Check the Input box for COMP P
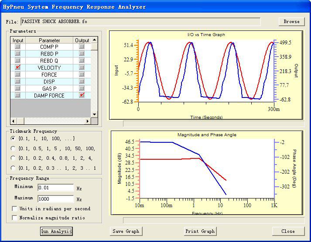Image resolution: width=311 pixels, height=242 pixels. pyautogui.click(x=17, y=47)
